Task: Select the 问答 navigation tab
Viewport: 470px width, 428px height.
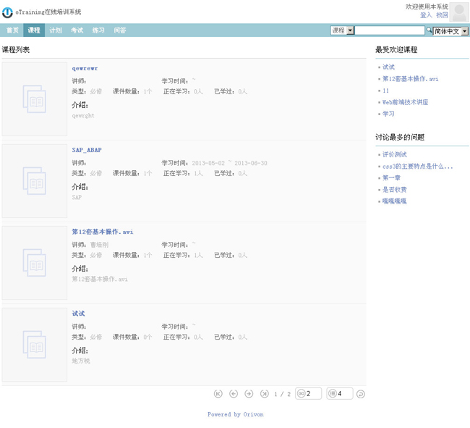Action: coord(120,30)
